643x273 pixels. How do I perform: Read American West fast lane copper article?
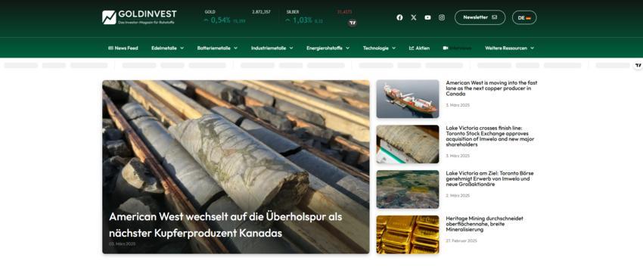tap(491, 88)
